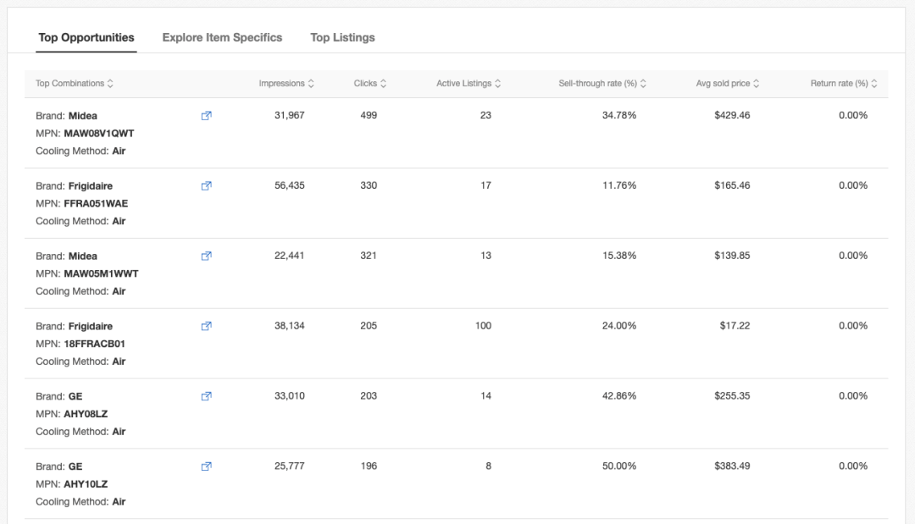Click Cooling Method in FFRA051WAE row
The width and height of the screenshot is (915, 524).
pos(80,221)
